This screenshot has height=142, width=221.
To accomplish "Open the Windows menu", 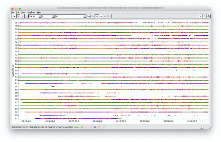I will click(x=31, y=13).
